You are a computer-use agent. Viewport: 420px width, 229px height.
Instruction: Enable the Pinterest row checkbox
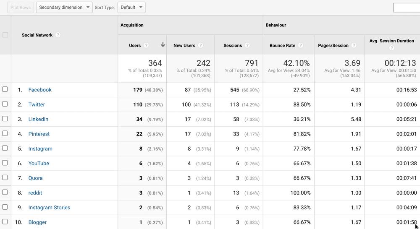click(x=5, y=133)
